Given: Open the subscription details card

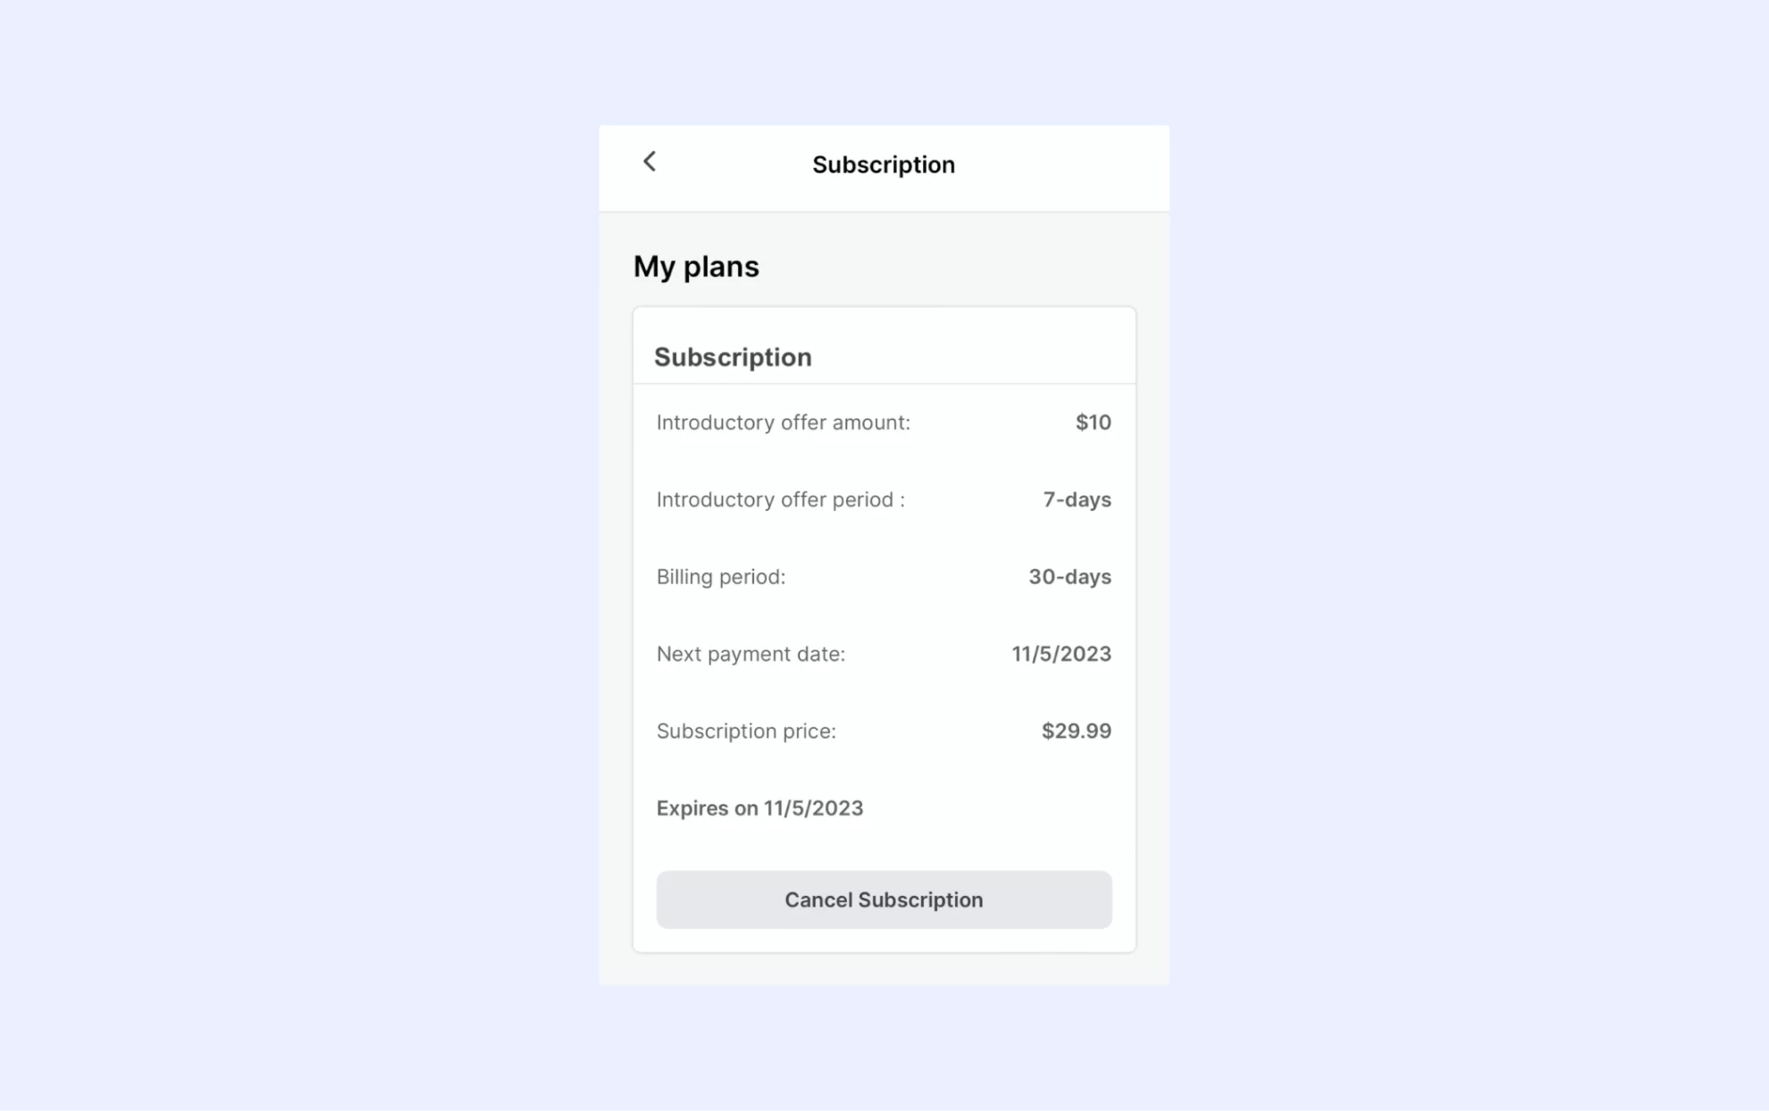Looking at the screenshot, I should (x=883, y=625).
